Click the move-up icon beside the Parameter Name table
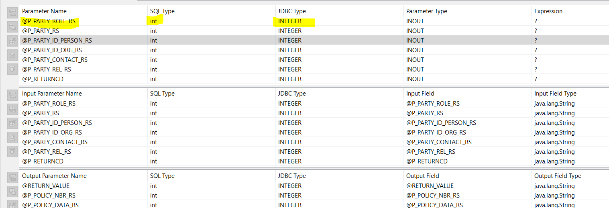609x208 pixels. pyautogui.click(x=12, y=55)
